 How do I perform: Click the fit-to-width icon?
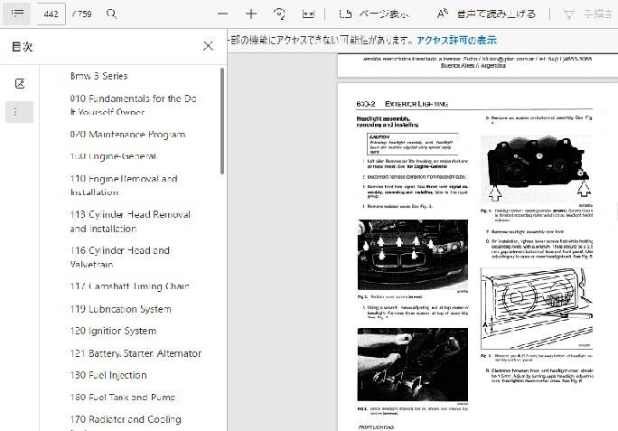tap(308, 14)
